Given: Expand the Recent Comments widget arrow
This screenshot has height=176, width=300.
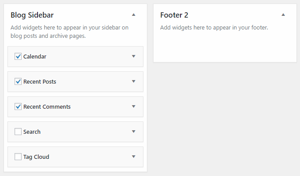Looking at the screenshot, I should [134, 106].
